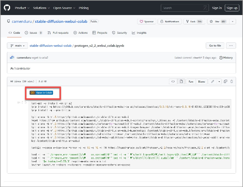Screen dimensions: 243x187
Task: Go to the Pricing page
Action: tap(83, 8)
